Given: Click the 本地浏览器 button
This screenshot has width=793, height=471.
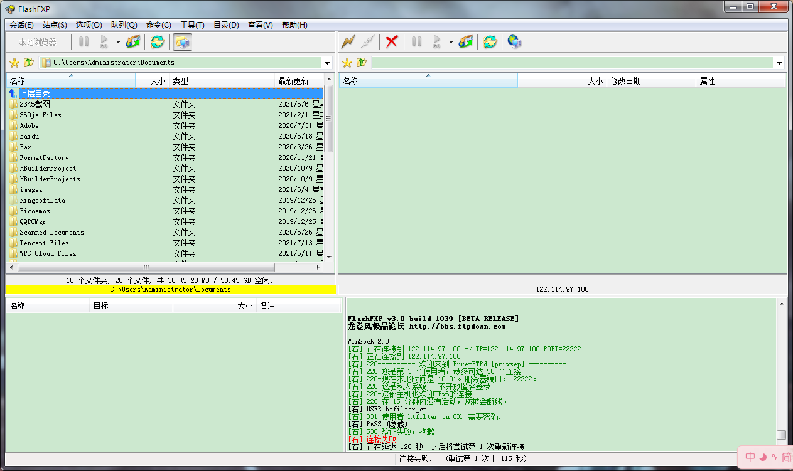Looking at the screenshot, I should tap(37, 42).
